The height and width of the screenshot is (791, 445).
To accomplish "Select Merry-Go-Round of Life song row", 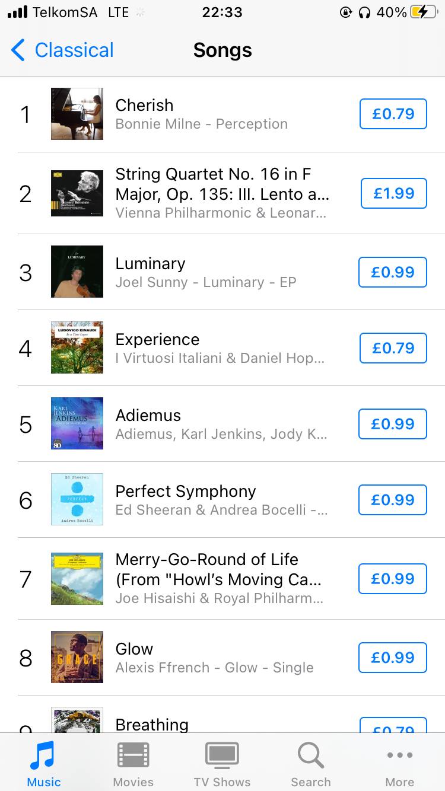I will [x=218, y=579].
